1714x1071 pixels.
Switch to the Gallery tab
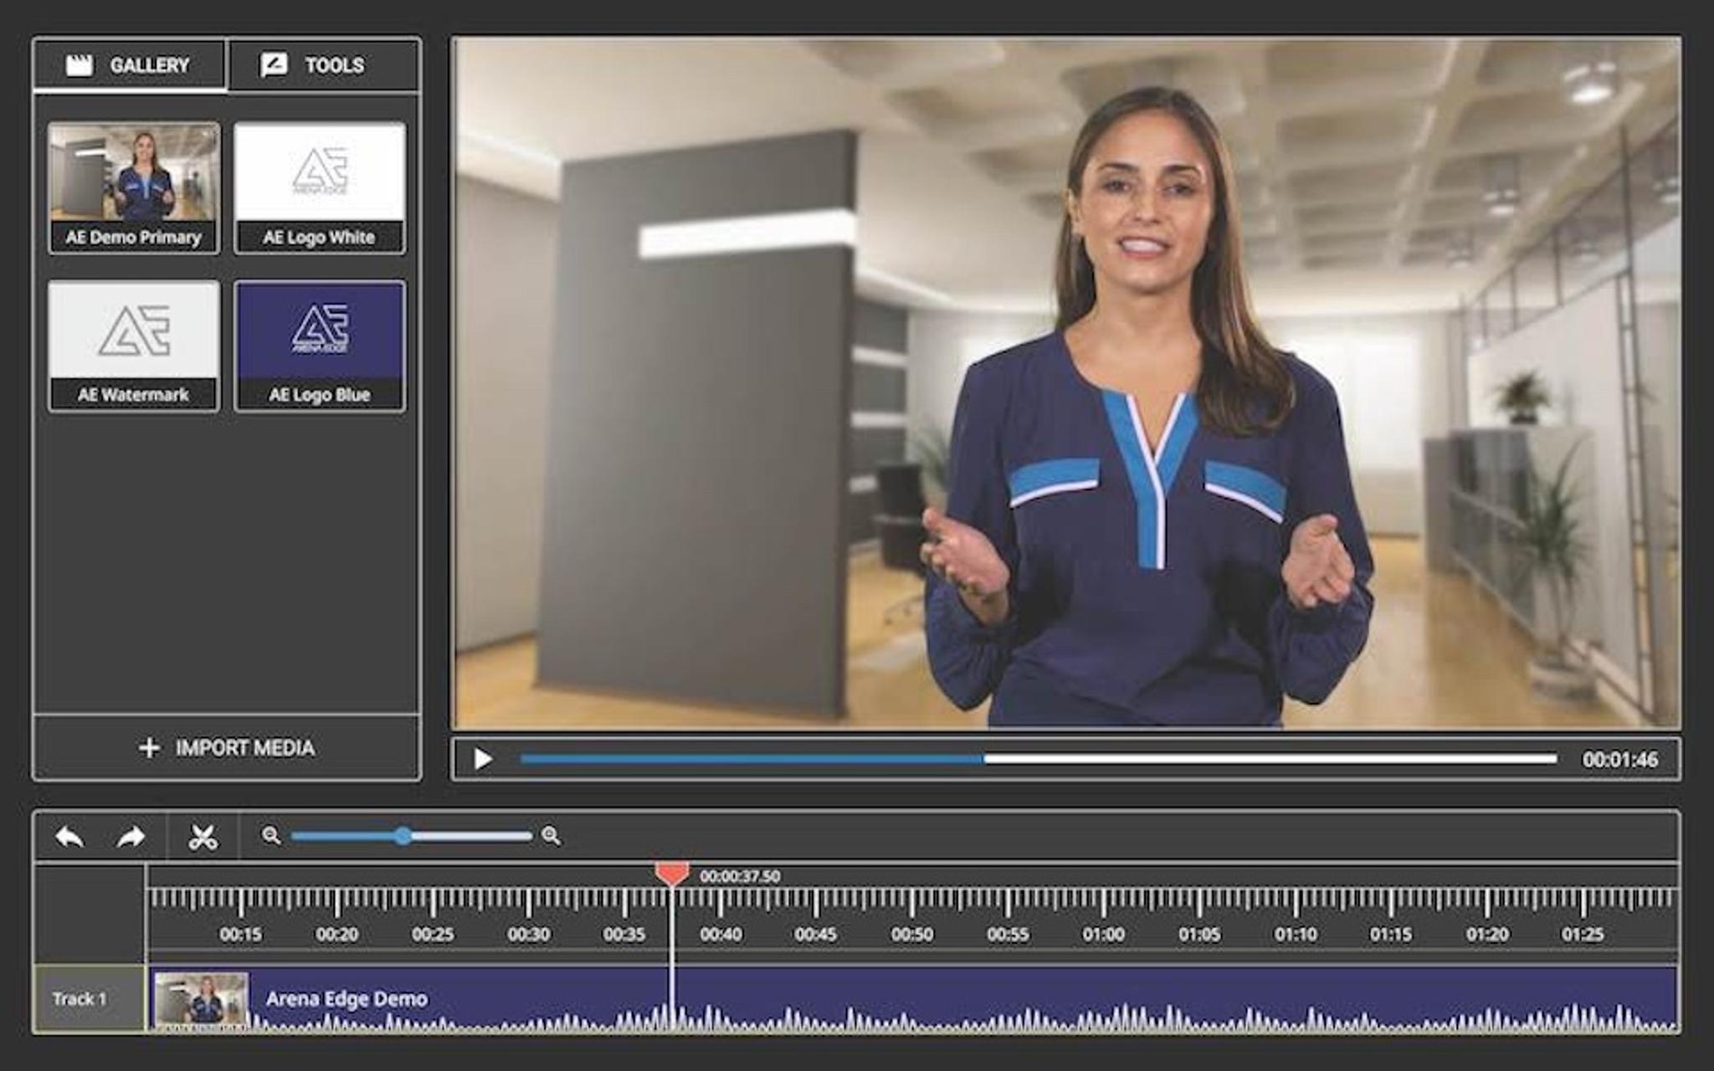coord(130,65)
